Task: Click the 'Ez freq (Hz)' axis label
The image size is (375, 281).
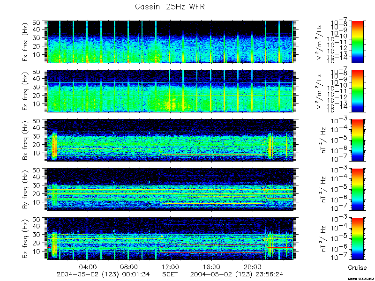Action: [25, 91]
